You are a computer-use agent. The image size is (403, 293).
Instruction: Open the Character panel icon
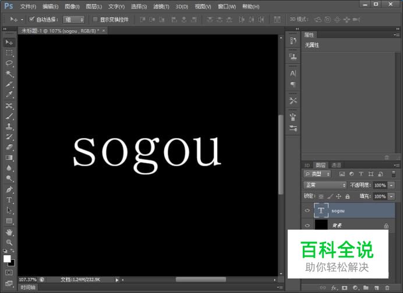(x=293, y=74)
